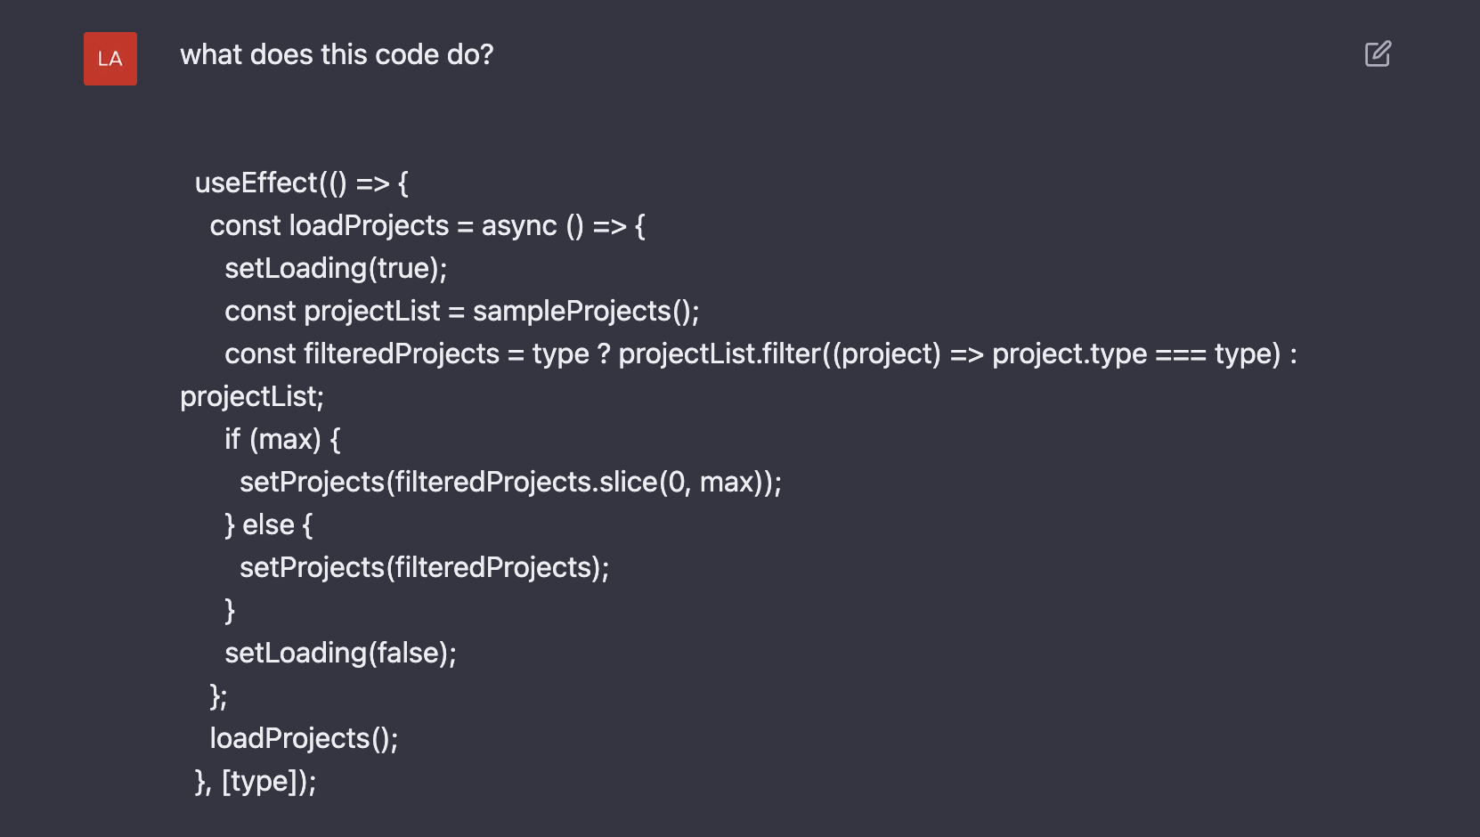Viewport: 1480px width, 837px height.
Task: Click the word 'async' in the code
Action: coord(519,226)
